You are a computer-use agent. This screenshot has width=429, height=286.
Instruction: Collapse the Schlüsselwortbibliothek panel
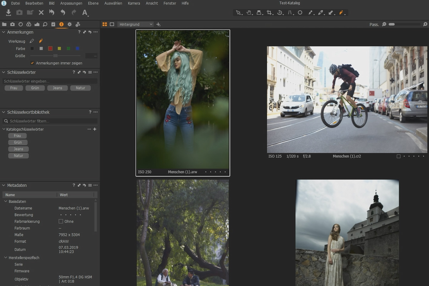(x=4, y=112)
